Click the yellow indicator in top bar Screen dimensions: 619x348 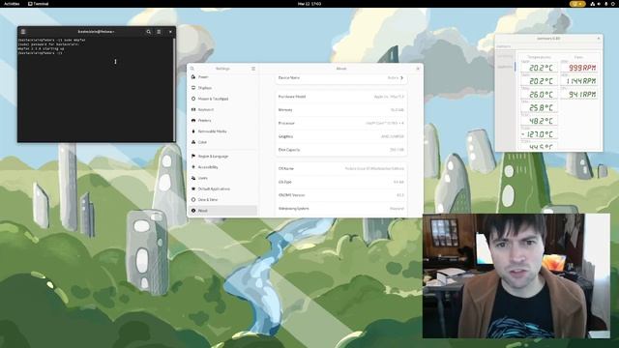[x=577, y=4]
